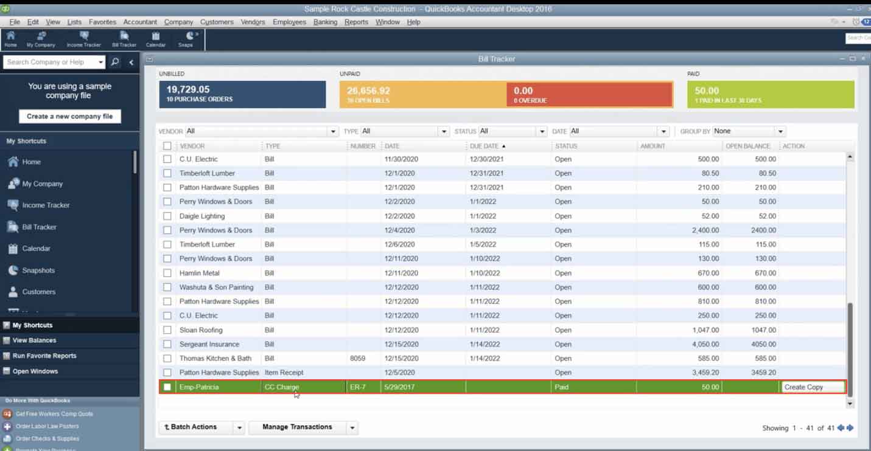Open the Home page from the toolbar
Screen dimensions: 871x451
pyautogui.click(x=10, y=40)
